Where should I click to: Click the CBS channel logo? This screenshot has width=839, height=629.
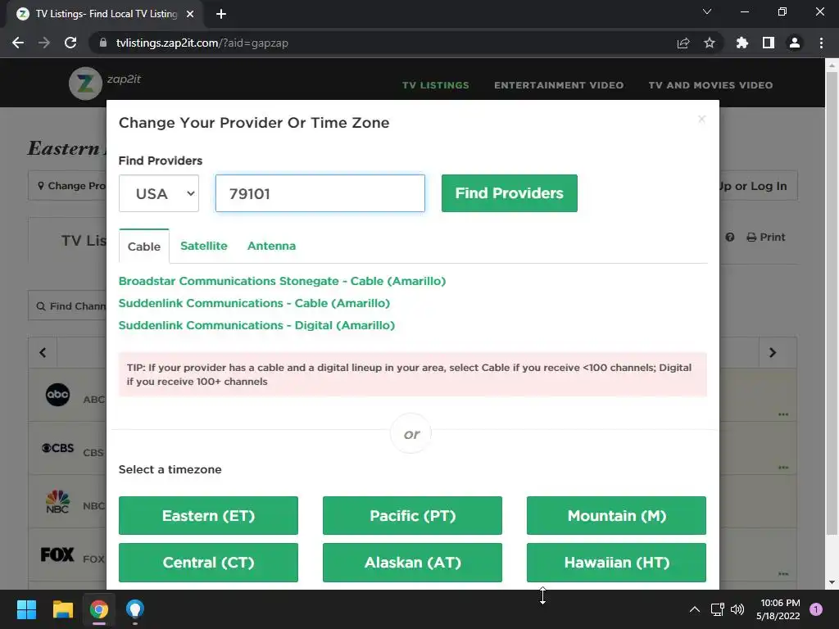pyautogui.click(x=58, y=448)
